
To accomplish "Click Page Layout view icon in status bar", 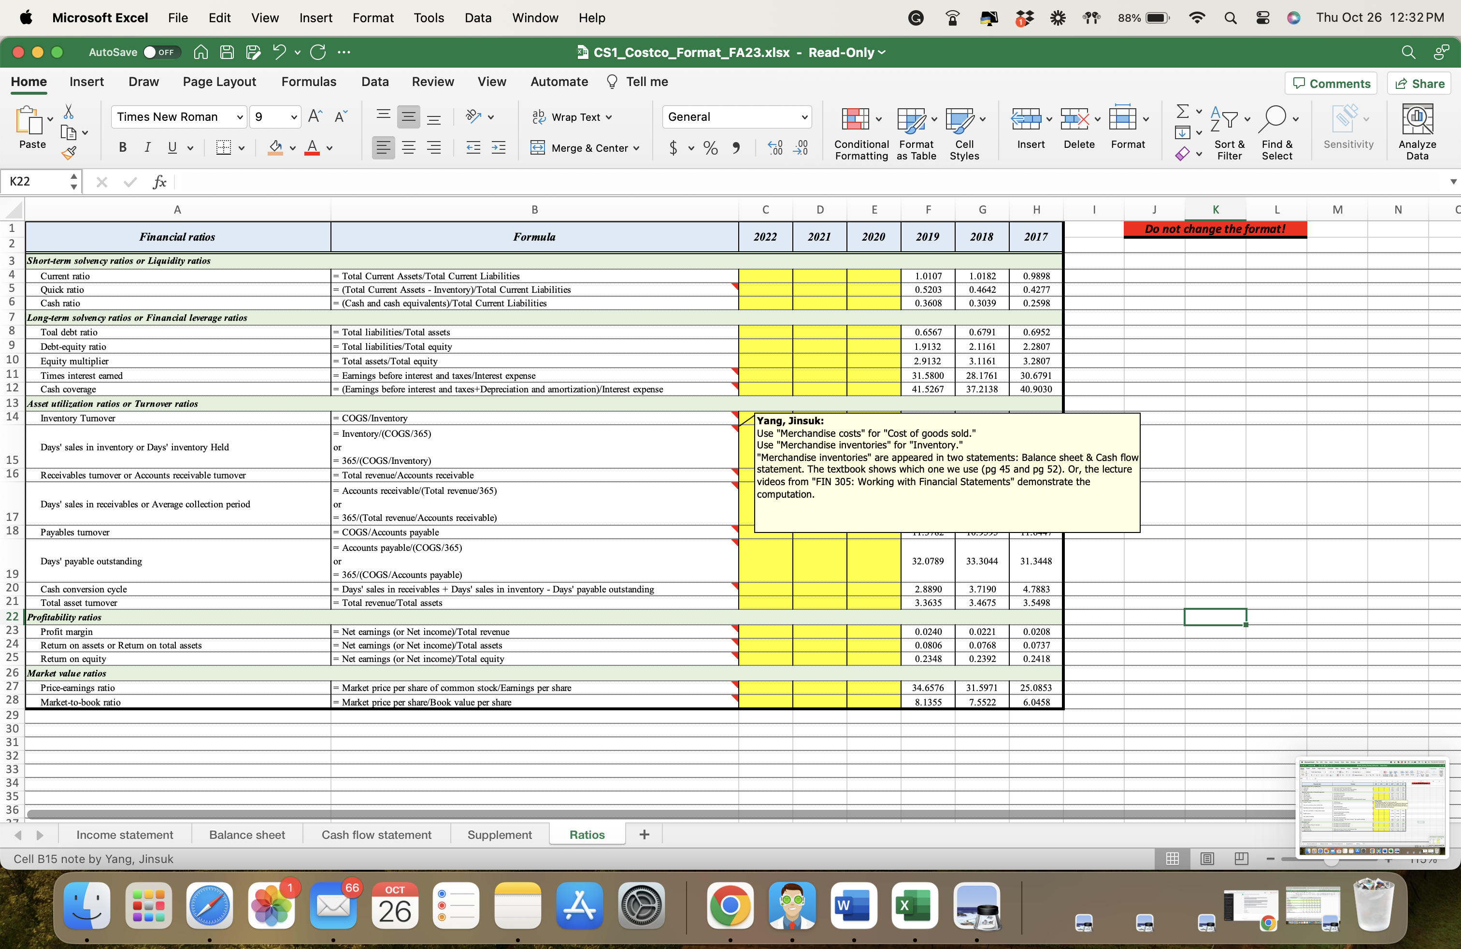I will coord(1207,858).
